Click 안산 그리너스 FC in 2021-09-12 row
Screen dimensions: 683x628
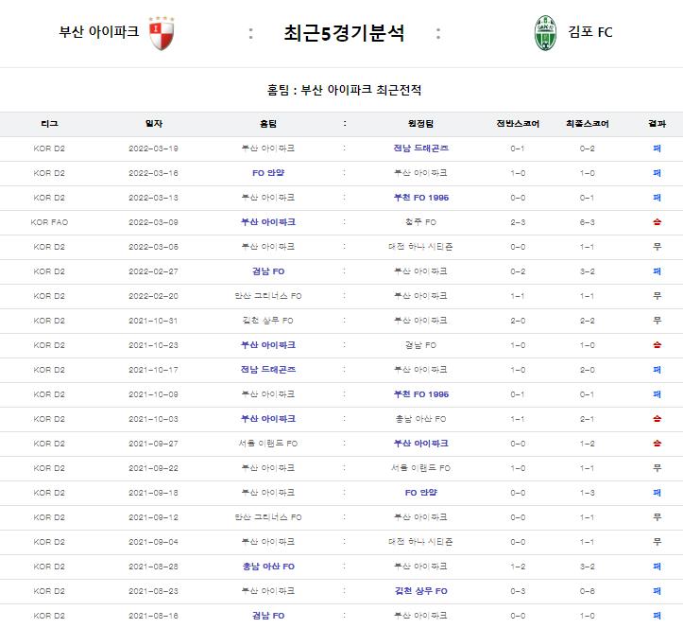[268, 517]
